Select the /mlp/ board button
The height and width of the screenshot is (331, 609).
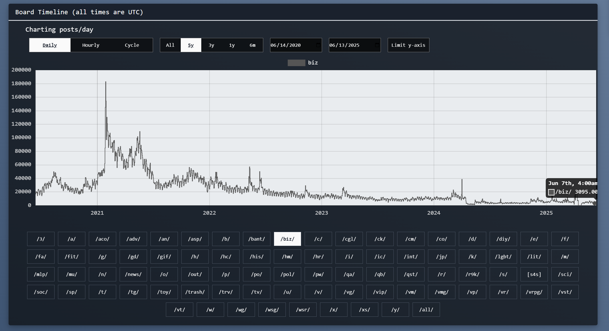(41, 274)
